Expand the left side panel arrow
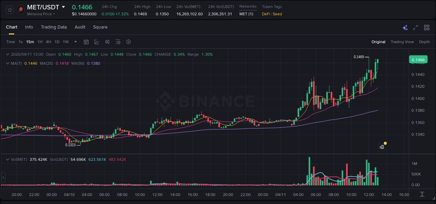The image size is (436, 204). [x=3, y=177]
